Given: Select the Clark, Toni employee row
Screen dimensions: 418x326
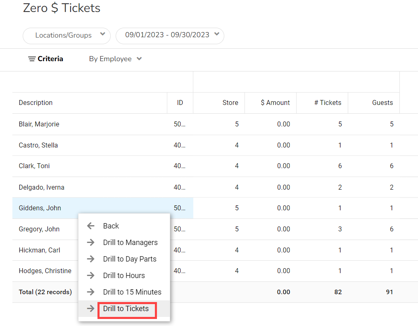Looking at the screenshot, I should (x=34, y=166).
